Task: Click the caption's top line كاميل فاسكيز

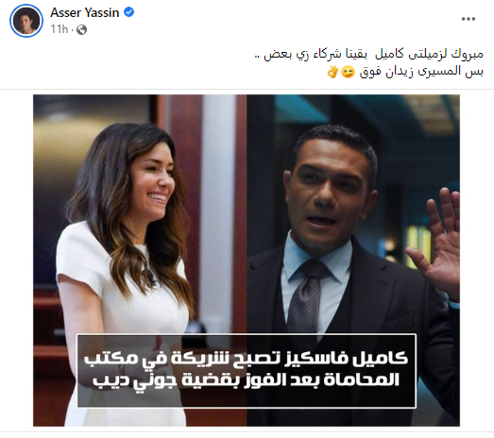Action: pos(247,360)
